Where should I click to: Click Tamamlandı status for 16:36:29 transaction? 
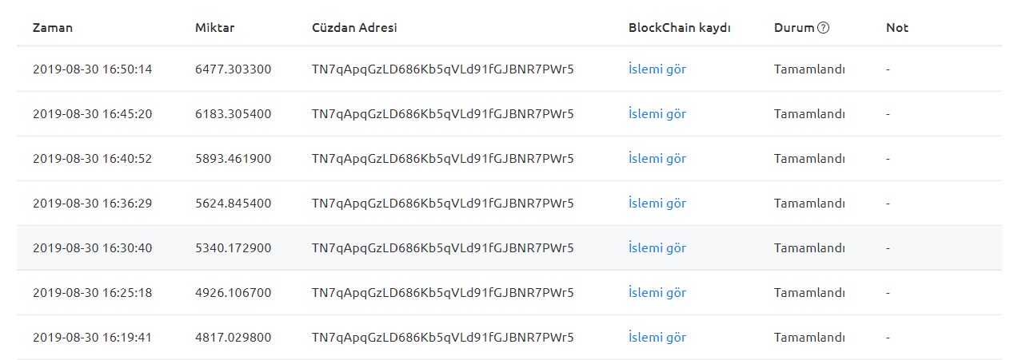coord(809,204)
